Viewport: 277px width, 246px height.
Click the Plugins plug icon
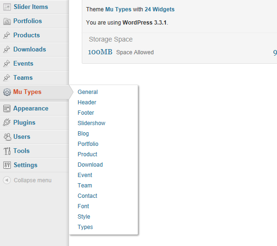tap(7, 122)
